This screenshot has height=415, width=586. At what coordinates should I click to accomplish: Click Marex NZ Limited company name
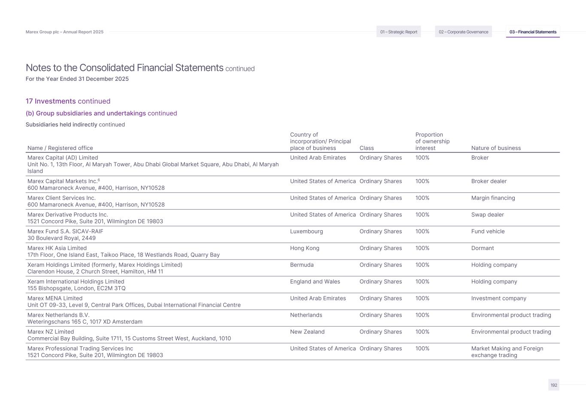(51, 332)
